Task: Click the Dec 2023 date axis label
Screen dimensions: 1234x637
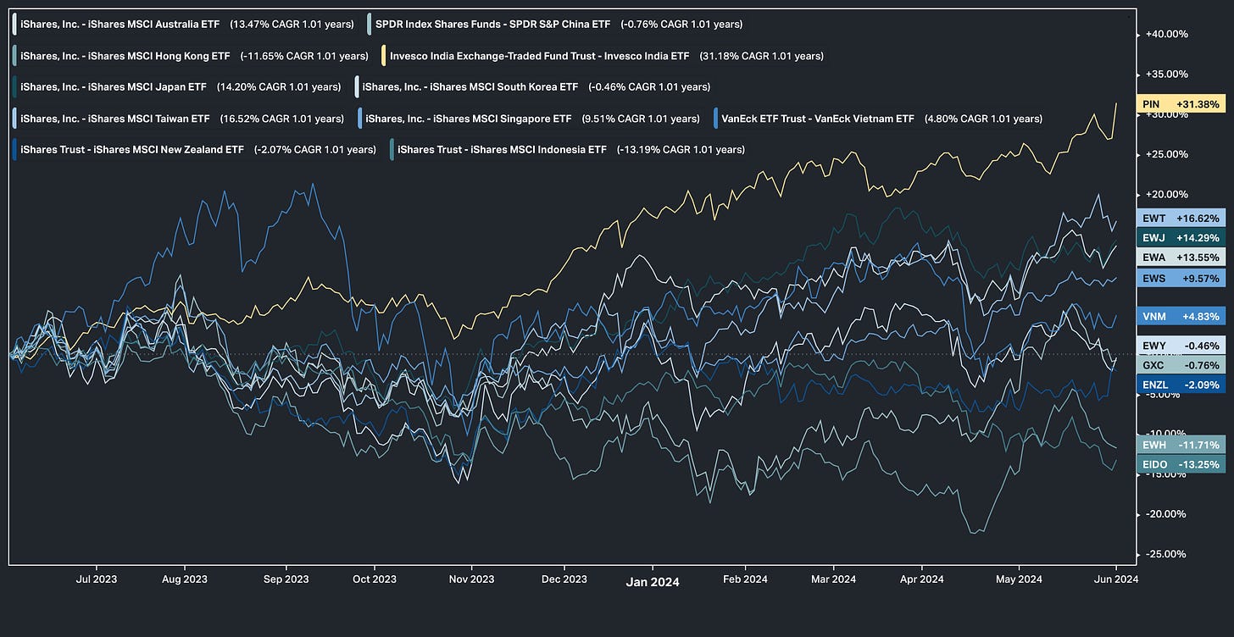Action: (x=563, y=579)
